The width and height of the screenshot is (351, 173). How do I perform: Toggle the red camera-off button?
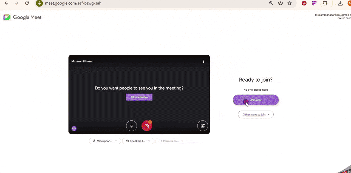[x=147, y=126]
